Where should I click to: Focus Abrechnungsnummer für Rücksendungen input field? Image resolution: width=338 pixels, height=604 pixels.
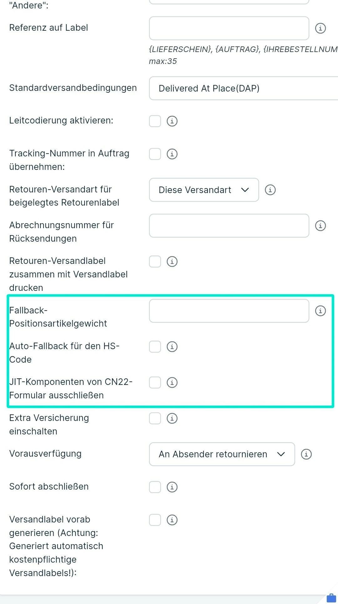click(x=229, y=226)
